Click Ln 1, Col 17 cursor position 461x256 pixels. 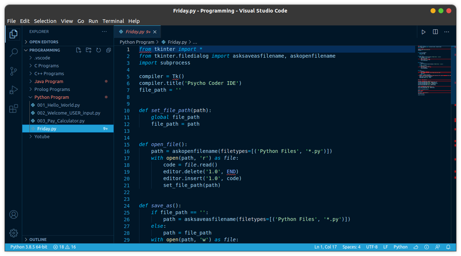pos(325,247)
